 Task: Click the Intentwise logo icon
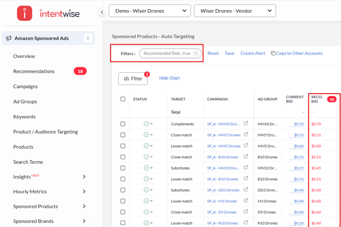[x=24, y=13]
